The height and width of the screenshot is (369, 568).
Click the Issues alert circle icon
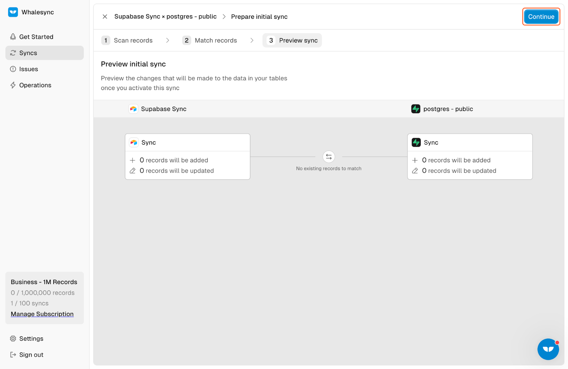tap(13, 69)
